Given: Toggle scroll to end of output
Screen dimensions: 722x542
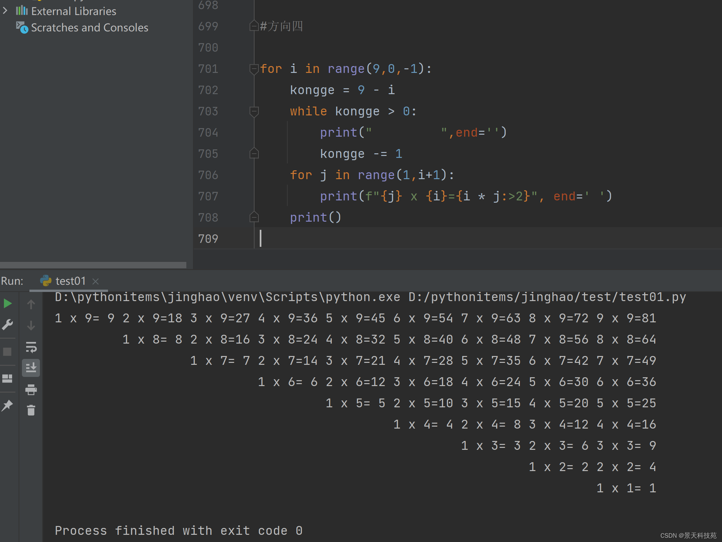Looking at the screenshot, I should [31, 368].
